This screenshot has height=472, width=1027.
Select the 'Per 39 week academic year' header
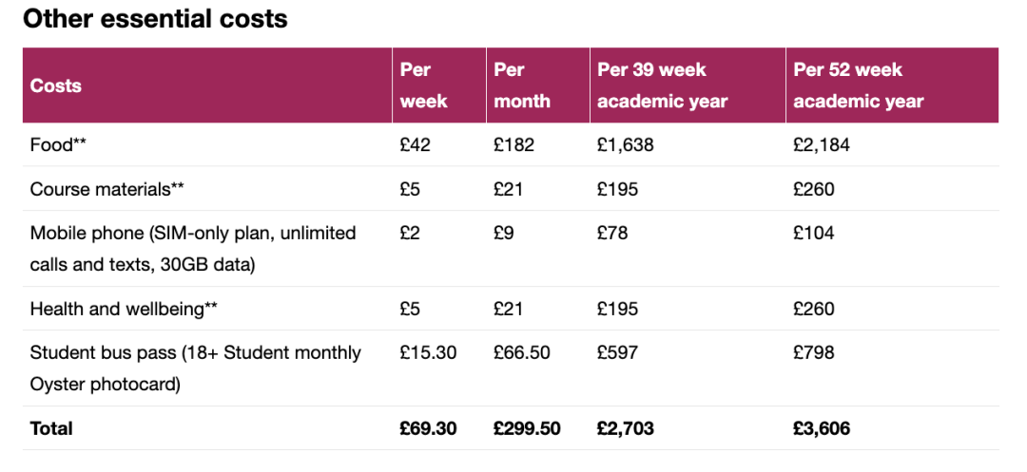pyautogui.click(x=662, y=85)
